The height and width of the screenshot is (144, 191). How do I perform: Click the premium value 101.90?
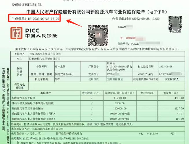click(180, 119)
